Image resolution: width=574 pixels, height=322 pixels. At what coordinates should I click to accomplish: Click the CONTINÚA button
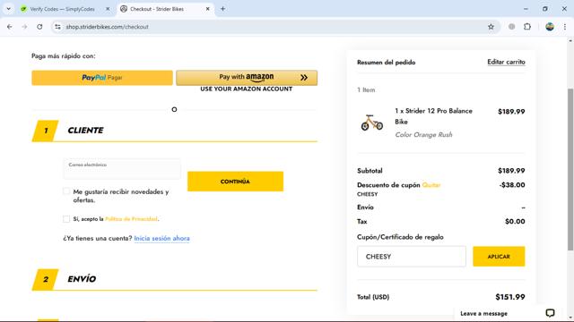(235, 182)
